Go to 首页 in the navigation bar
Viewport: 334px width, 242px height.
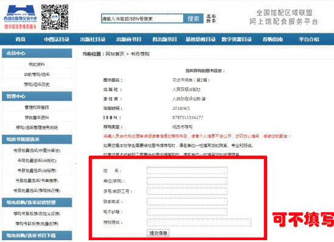pyautogui.click(x=21, y=39)
